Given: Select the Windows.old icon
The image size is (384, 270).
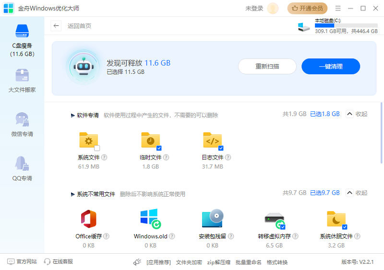Looking at the screenshot, I should [x=151, y=219].
